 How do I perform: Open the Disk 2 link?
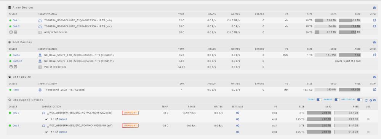[x=16, y=27]
